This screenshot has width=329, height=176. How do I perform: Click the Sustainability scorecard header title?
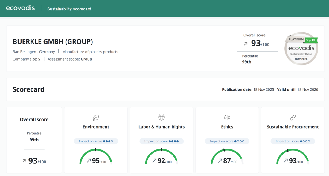point(69,9)
